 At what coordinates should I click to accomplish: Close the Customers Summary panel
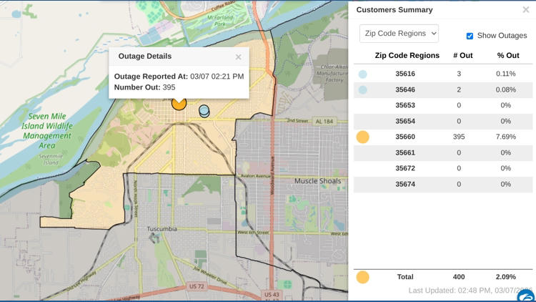[526, 9]
